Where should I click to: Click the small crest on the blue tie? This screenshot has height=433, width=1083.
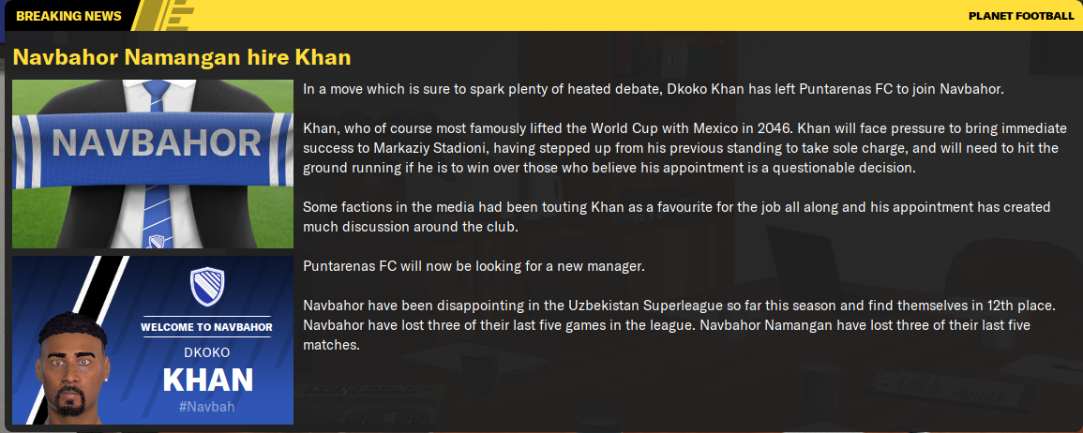[x=157, y=241]
